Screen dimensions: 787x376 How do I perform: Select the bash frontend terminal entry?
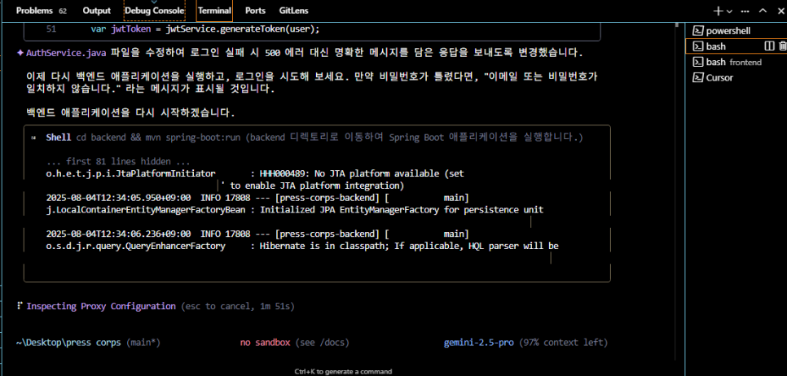[736, 62]
